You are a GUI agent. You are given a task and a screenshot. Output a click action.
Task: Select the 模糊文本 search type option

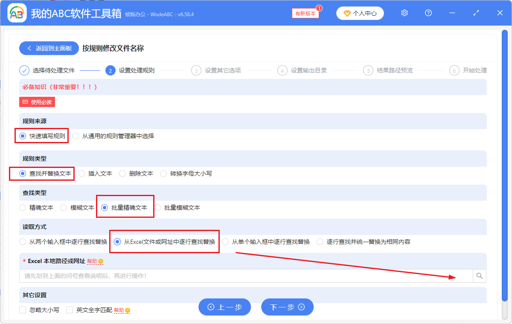64,208
